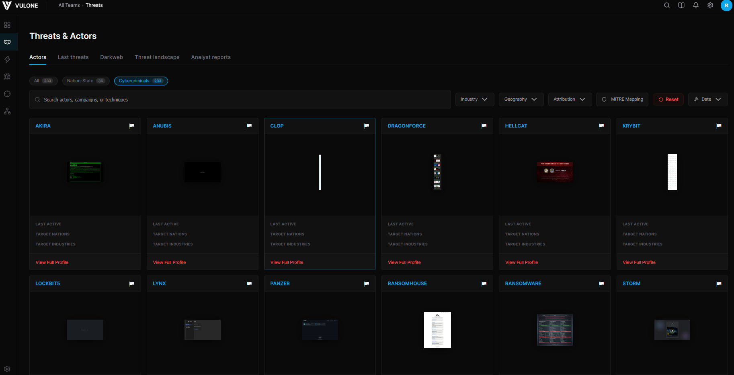Open the PANZER actor title
Viewport: 734px width, 375px height.
[280, 284]
